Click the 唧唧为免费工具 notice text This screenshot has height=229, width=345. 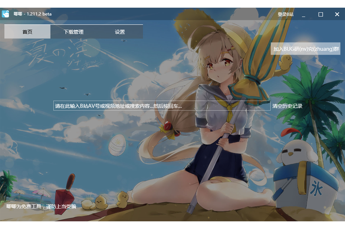pos(41,206)
